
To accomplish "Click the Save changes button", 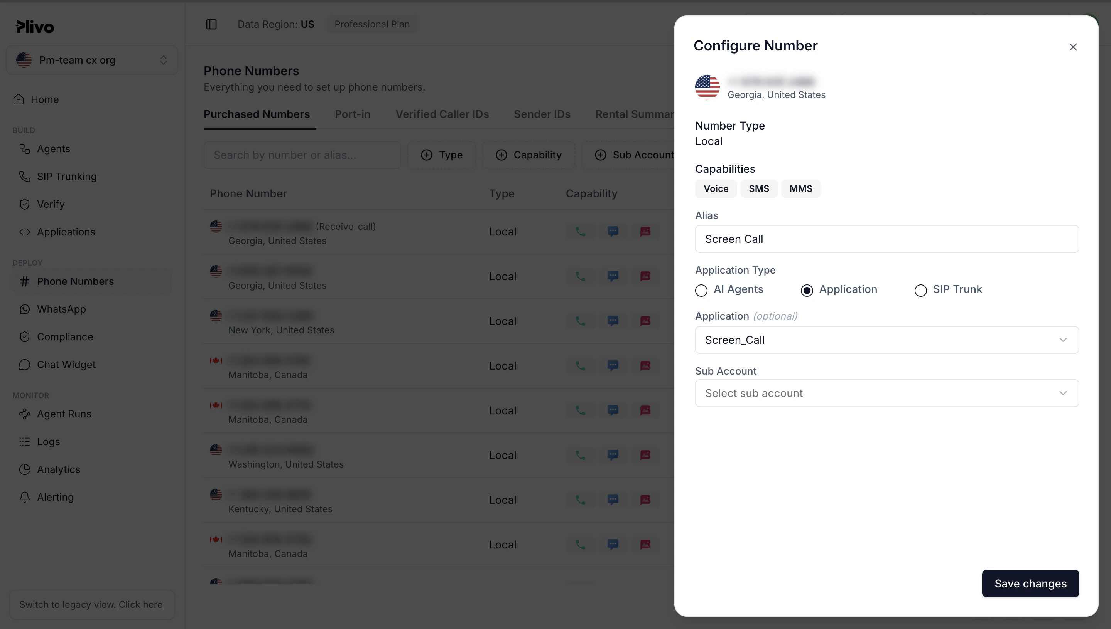I will [x=1031, y=584].
